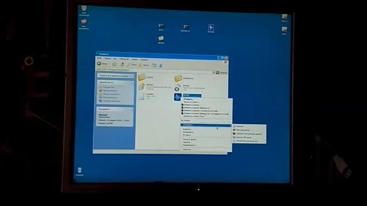
Task: Click the second link in Other Places
Action: point(108,90)
